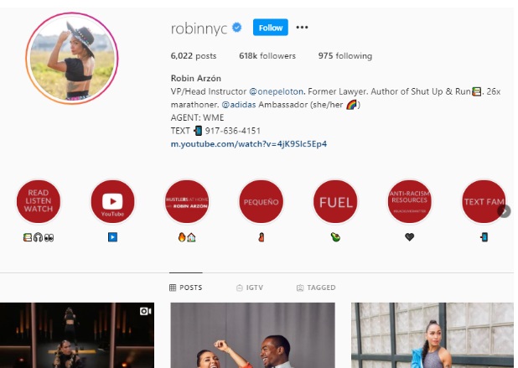The width and height of the screenshot is (518, 368).
Task: View robinnyc's profile picture story
Action: tap(72, 59)
